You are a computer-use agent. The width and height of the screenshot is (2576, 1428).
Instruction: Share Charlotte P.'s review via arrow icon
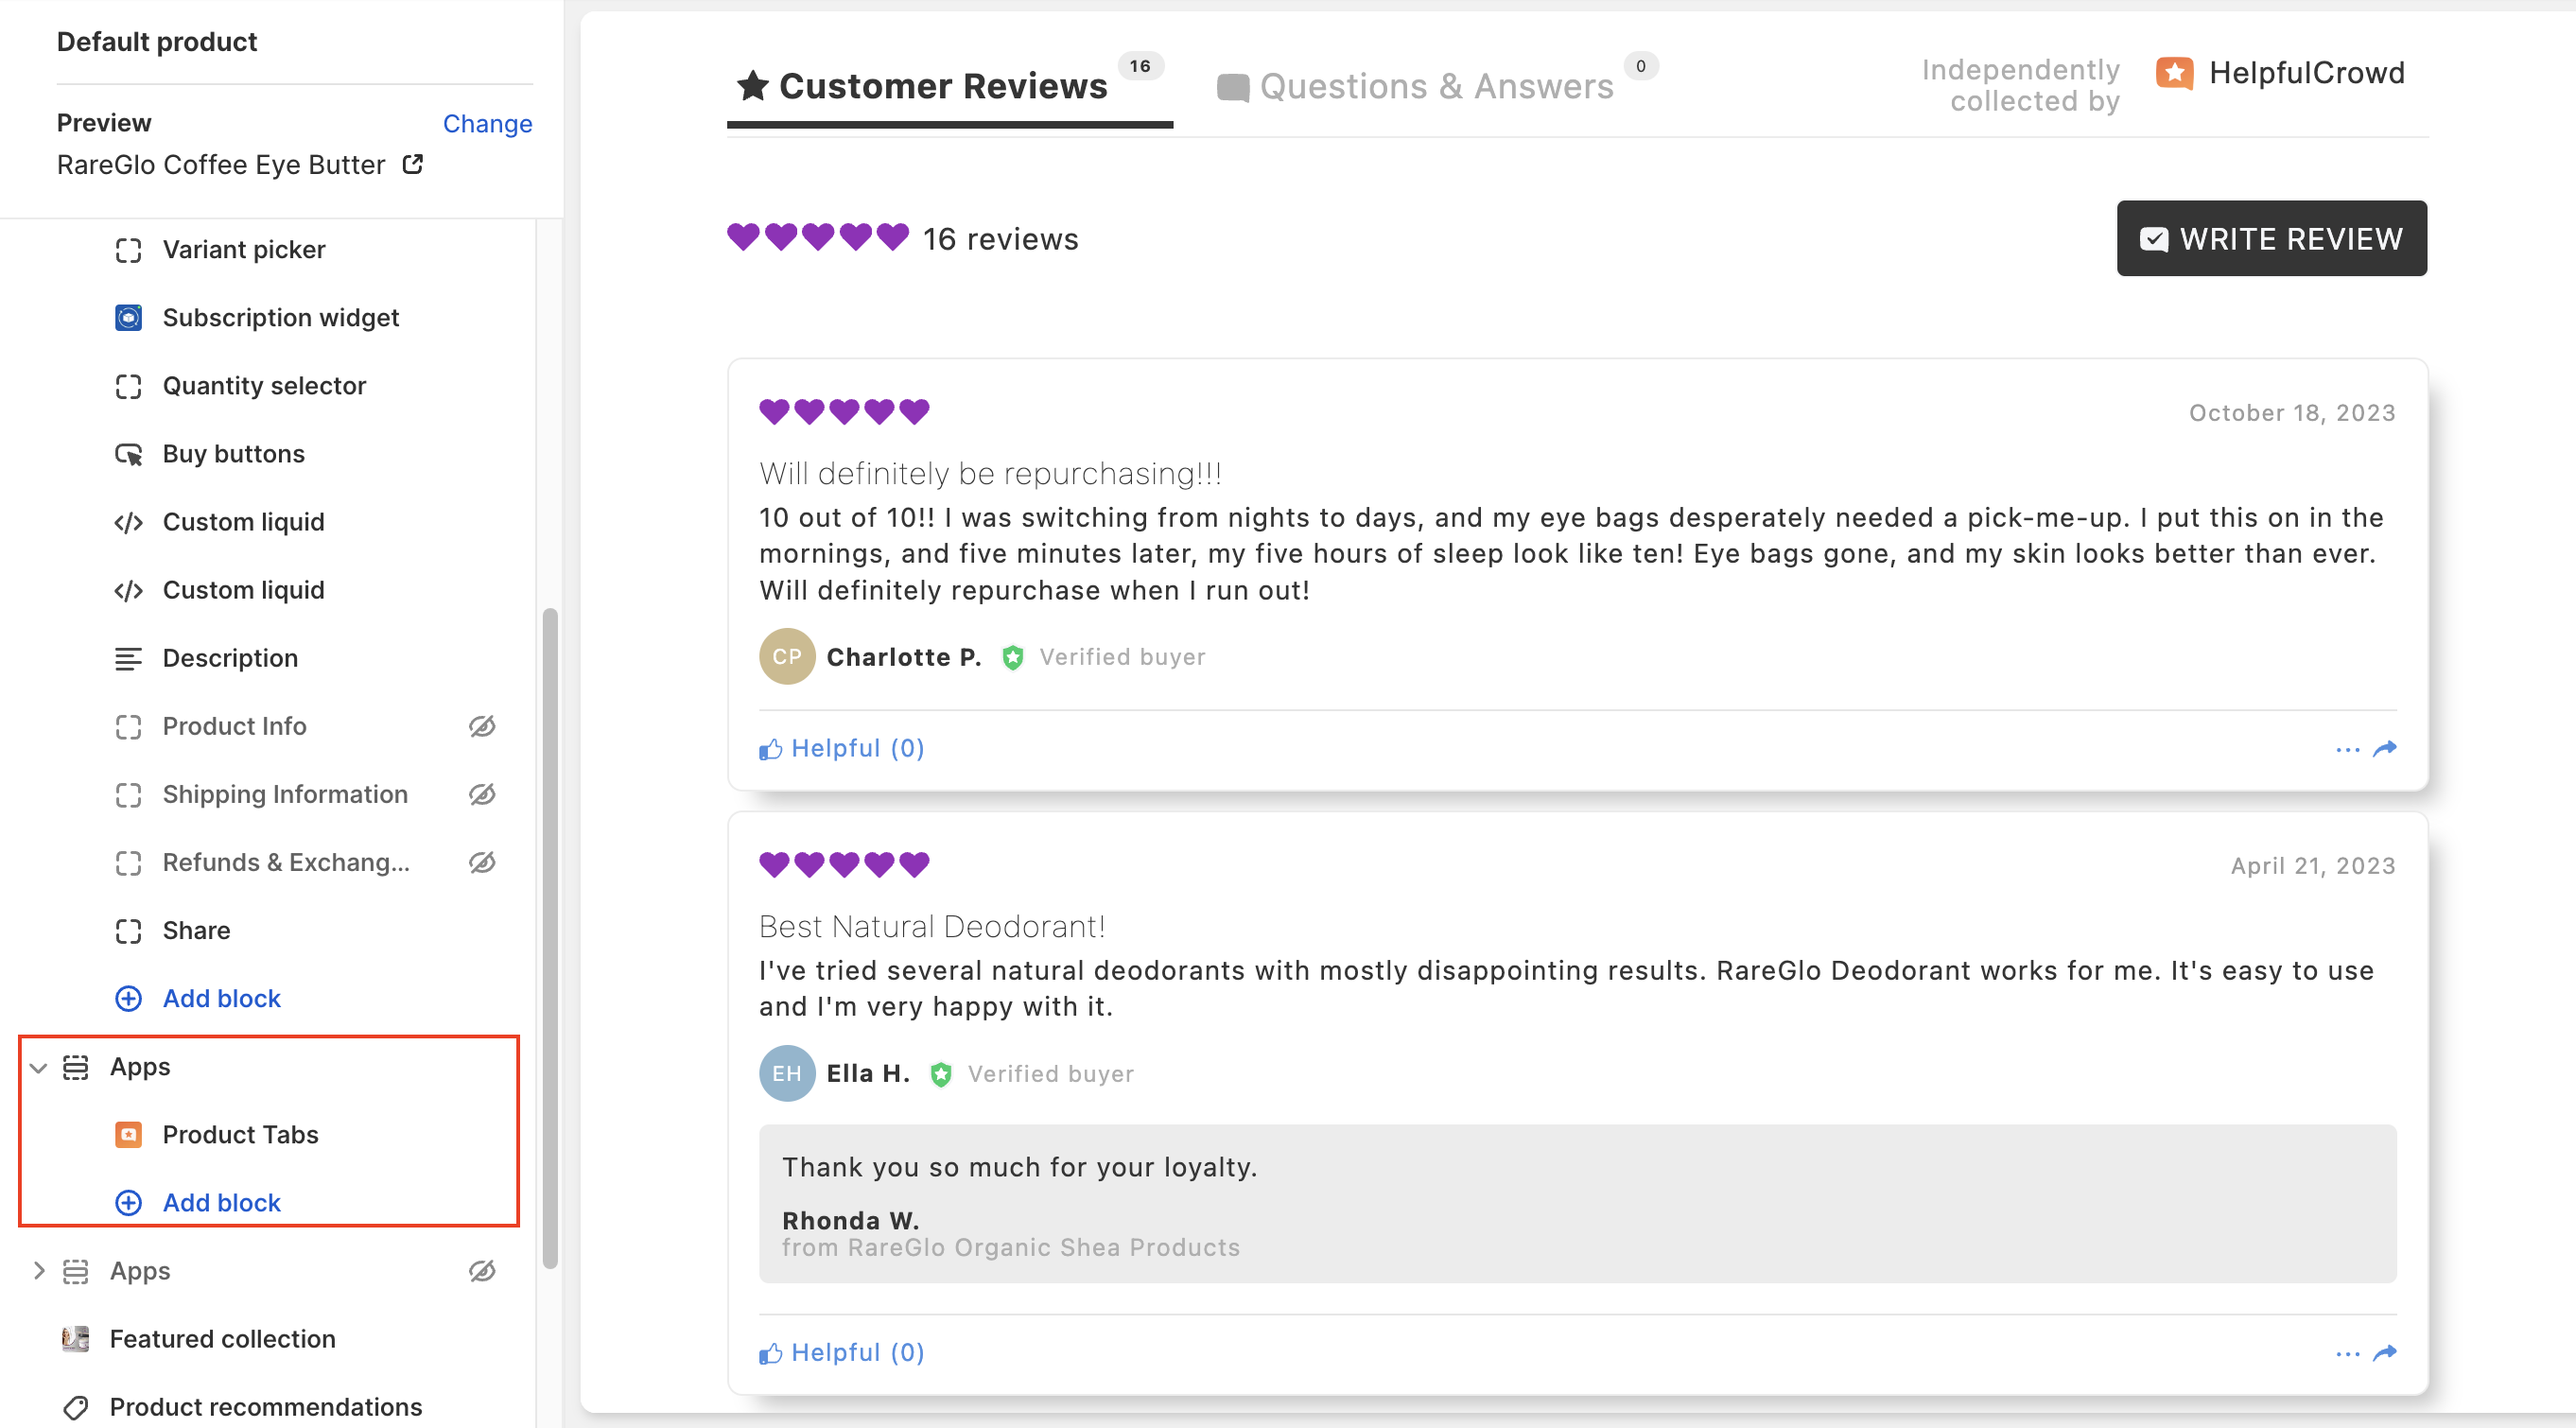pos(2385,748)
